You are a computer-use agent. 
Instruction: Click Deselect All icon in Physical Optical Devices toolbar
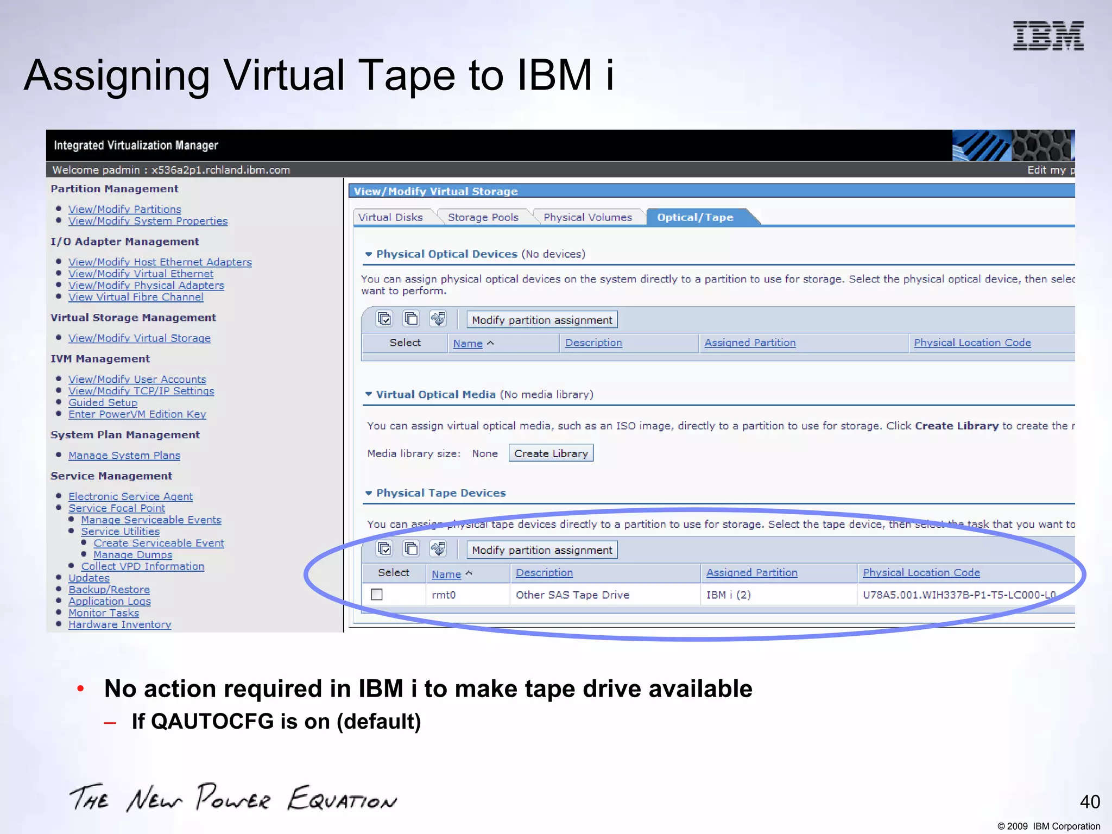coord(411,319)
